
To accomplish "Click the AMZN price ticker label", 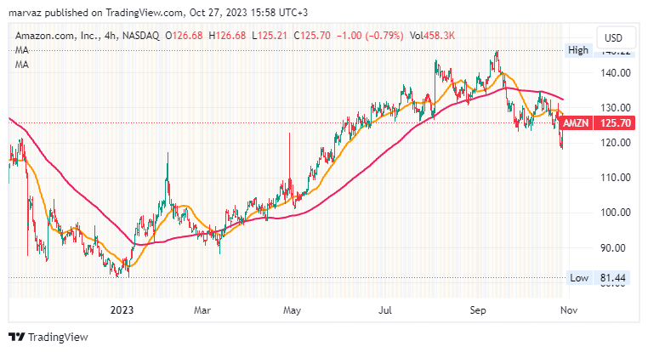I will coord(576,123).
